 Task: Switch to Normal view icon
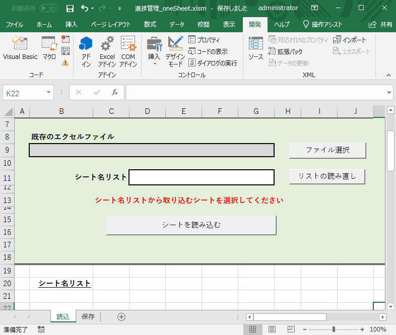click(252, 329)
